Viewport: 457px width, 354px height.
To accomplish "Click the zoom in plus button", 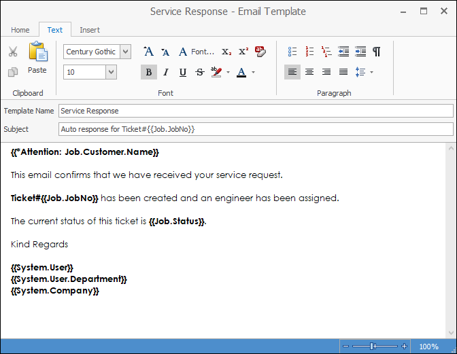I will point(404,346).
